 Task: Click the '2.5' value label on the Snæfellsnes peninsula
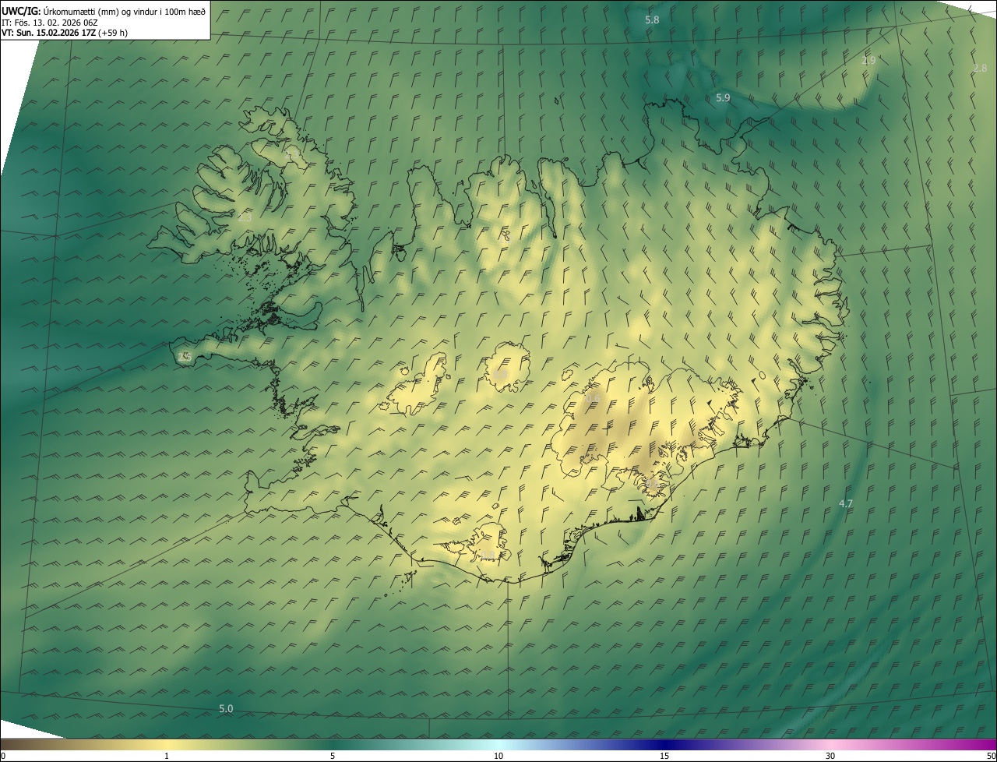click(185, 356)
